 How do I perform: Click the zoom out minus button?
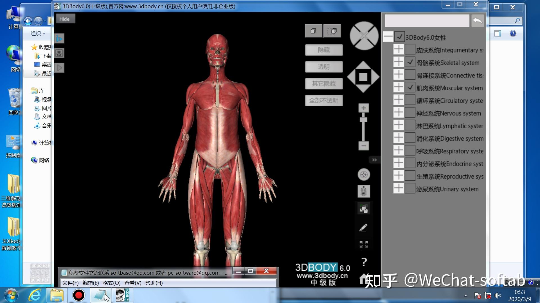pos(364,146)
